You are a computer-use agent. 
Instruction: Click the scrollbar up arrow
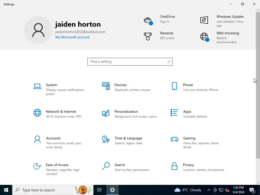click(x=258, y=10)
